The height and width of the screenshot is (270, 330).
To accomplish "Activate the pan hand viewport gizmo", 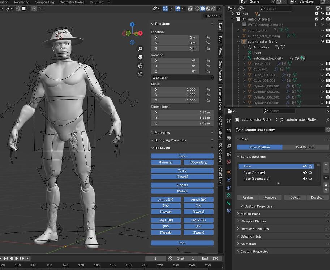I will point(140,57).
